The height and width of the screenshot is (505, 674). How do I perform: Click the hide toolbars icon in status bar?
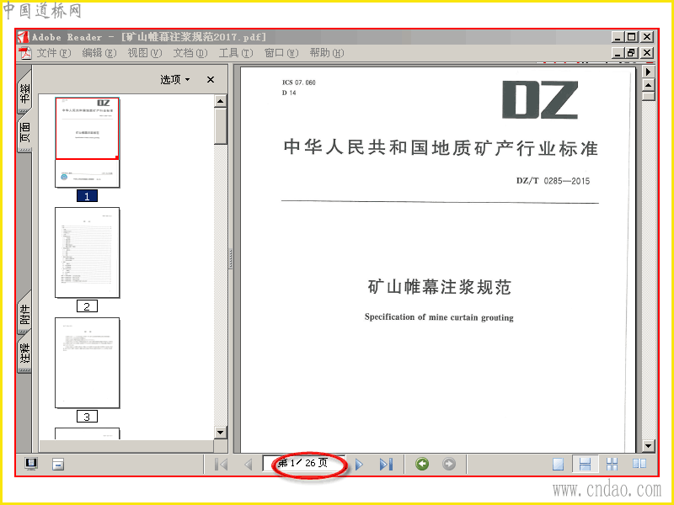coord(58,465)
